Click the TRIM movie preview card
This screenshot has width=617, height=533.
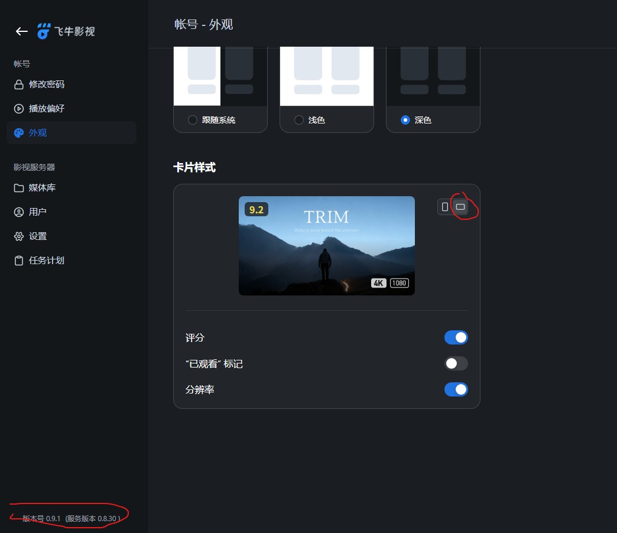click(326, 245)
